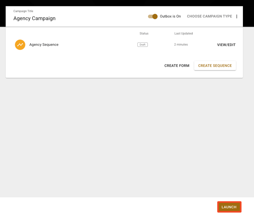Click the Agency Campaign title text
This screenshot has width=254, height=215.
(x=34, y=18)
